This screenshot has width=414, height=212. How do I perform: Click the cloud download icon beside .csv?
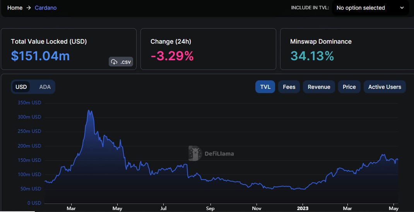coord(114,62)
